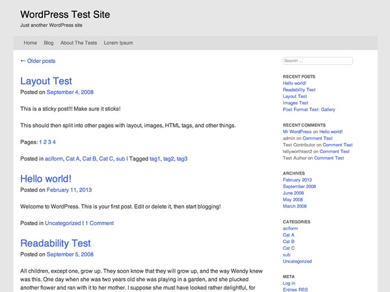
Task: Open the February 2013 archive
Action: pos(297,180)
